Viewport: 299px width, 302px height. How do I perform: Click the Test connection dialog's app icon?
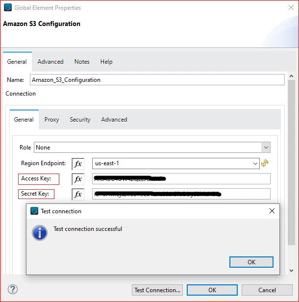coord(34,211)
